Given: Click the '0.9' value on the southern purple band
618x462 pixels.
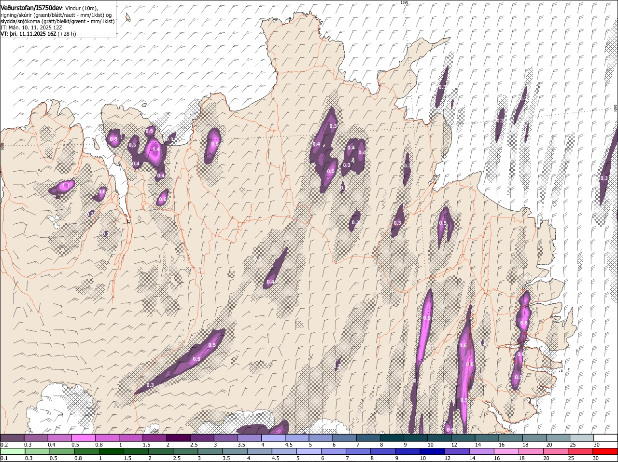Looking at the screenshot, I should [x=464, y=400].
